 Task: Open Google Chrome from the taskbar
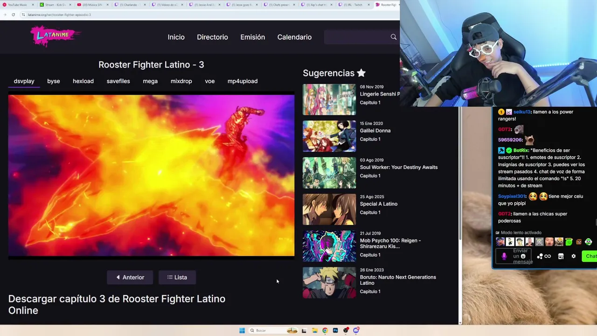(x=325, y=330)
